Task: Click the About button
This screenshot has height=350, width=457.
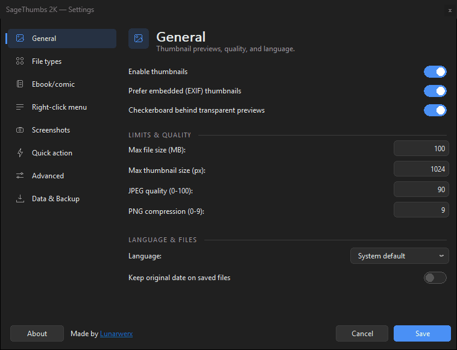Action: 37,333
